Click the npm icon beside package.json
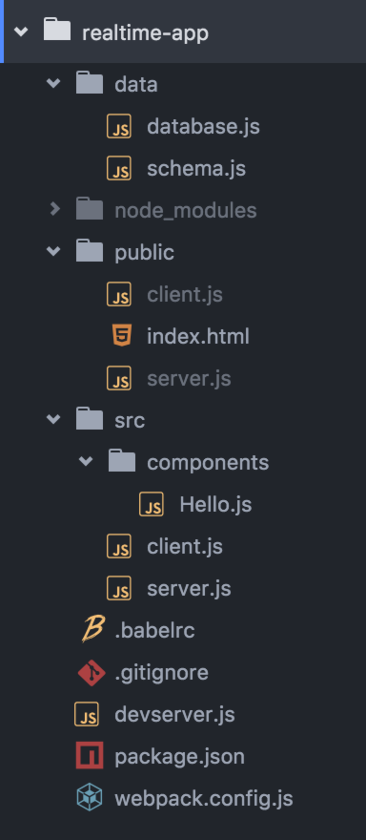 90,755
